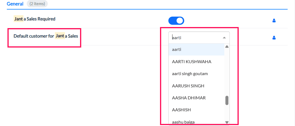Image resolution: width=295 pixels, height=126 pixels.
Task: Choose AARTI KUSHWAHA from customer list
Action: point(192,62)
